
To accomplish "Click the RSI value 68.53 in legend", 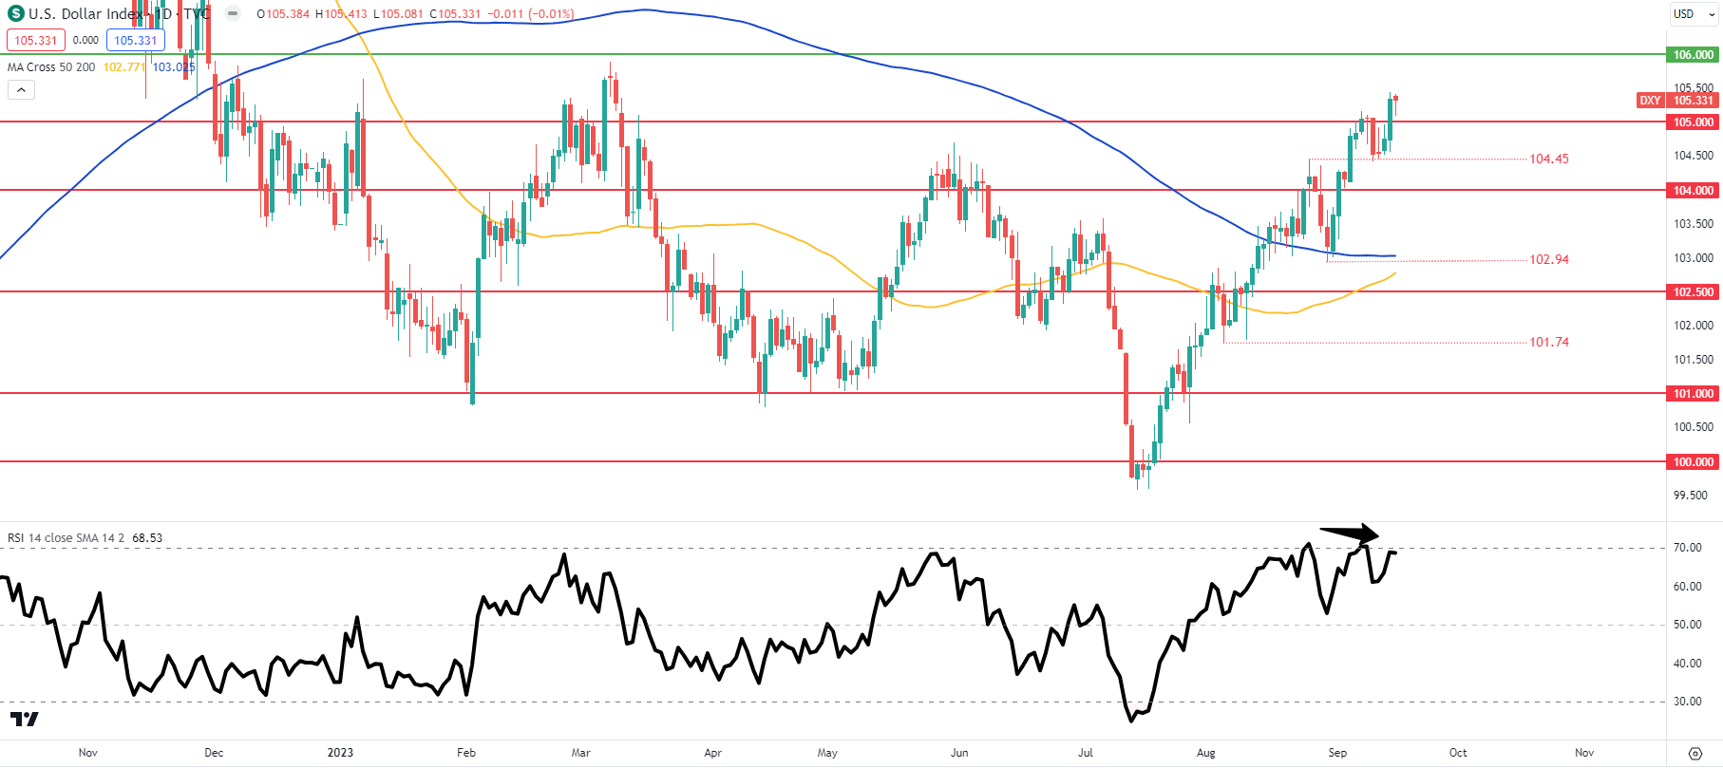I will [147, 538].
